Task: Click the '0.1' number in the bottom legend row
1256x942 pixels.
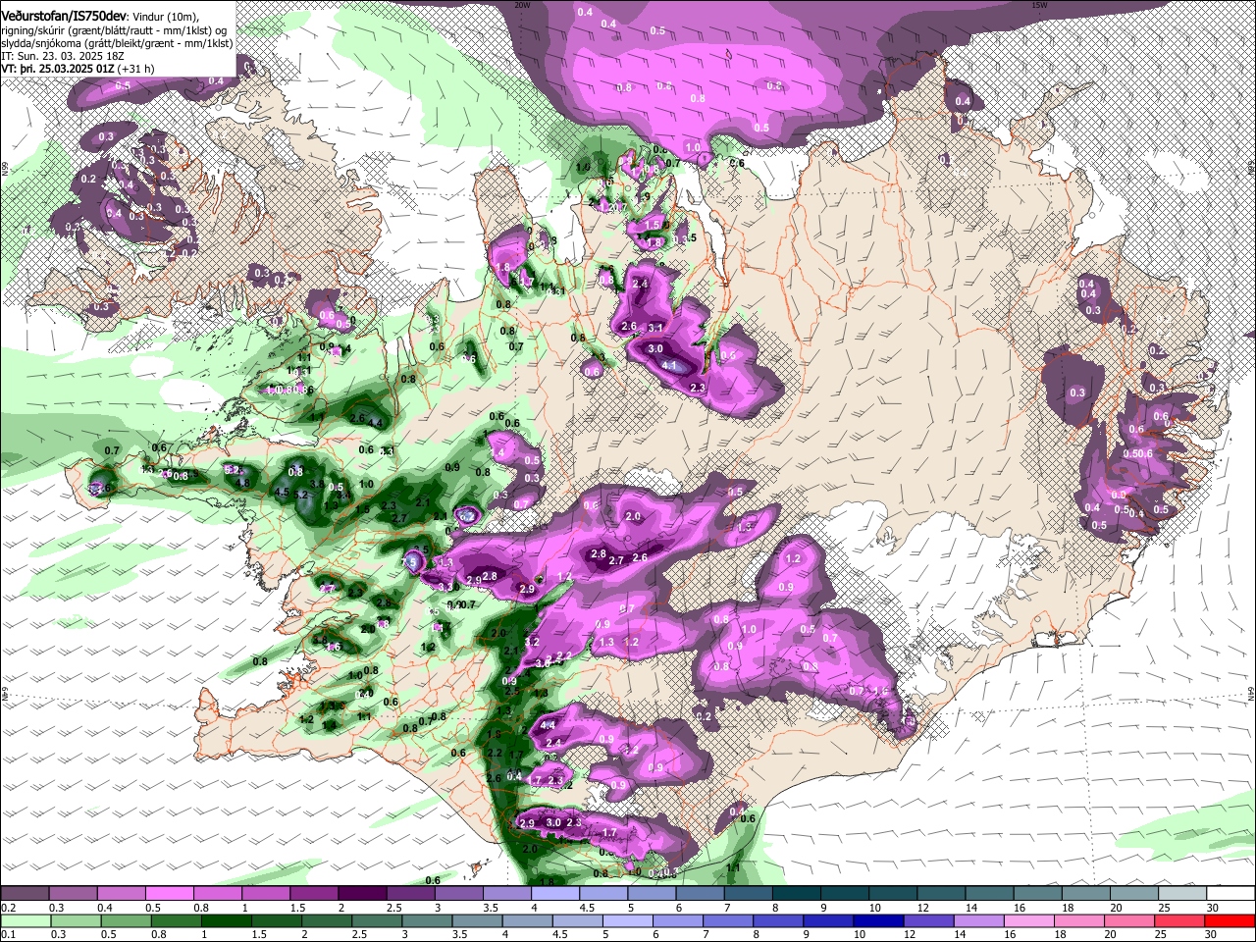Action: [x=9, y=934]
